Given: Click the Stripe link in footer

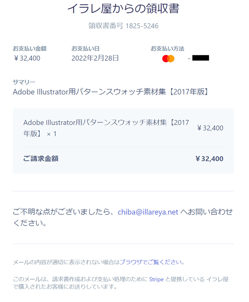Looking at the screenshot, I should pyautogui.click(x=156, y=279).
